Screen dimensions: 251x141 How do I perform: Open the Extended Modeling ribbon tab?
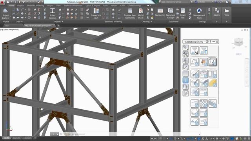pos(35,5)
